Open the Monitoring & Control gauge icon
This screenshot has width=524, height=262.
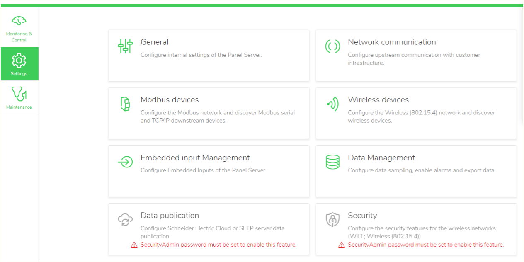coord(19,21)
